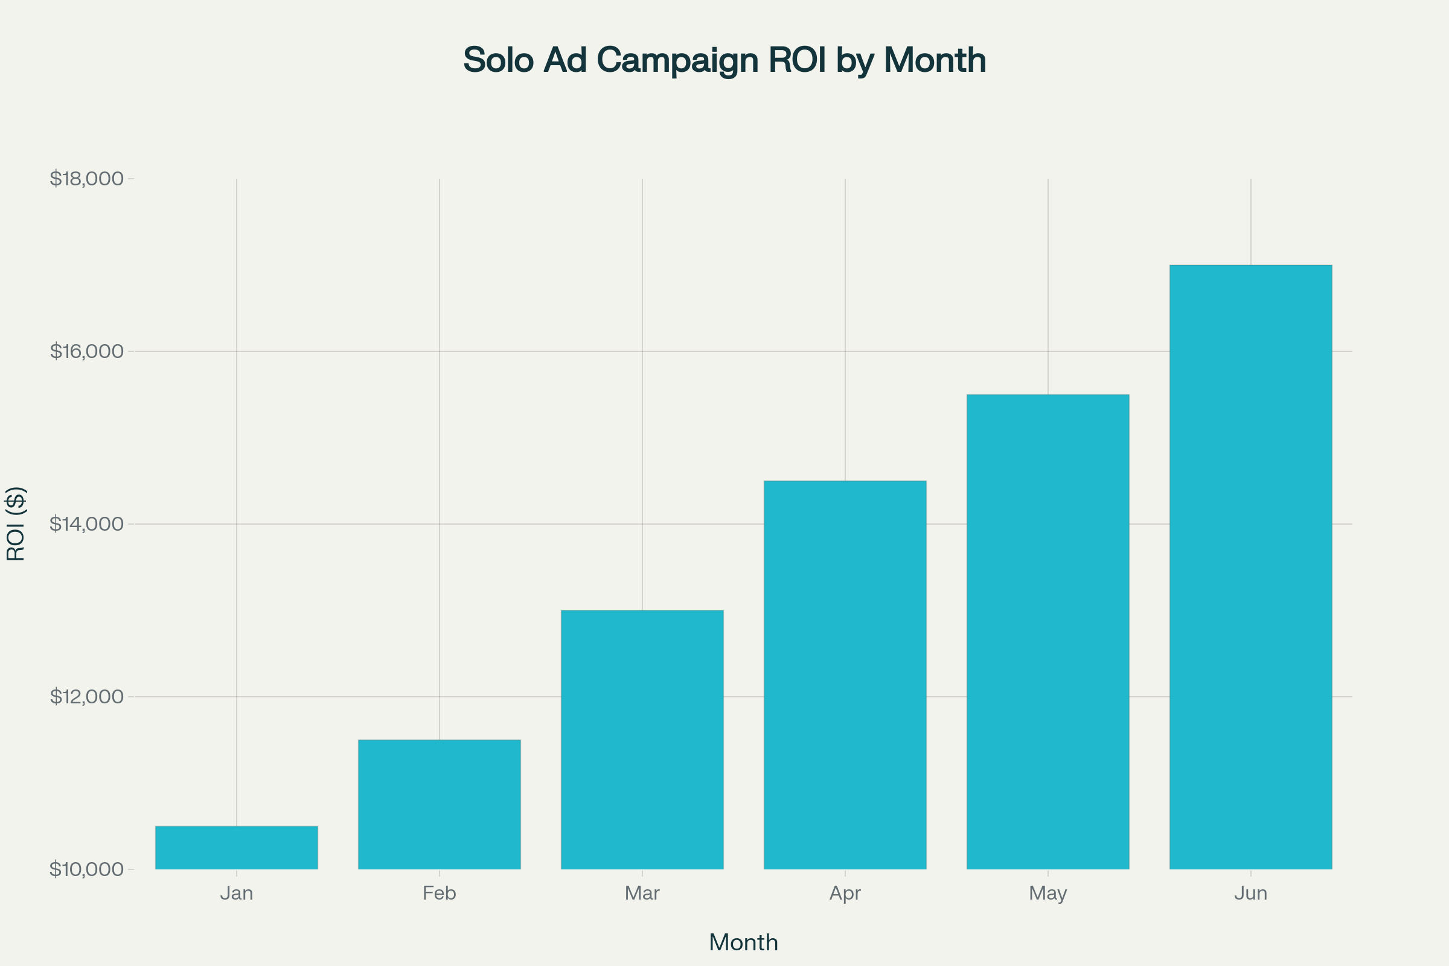Select the 'Jun' x-axis label
The width and height of the screenshot is (1449, 966).
[1250, 894]
